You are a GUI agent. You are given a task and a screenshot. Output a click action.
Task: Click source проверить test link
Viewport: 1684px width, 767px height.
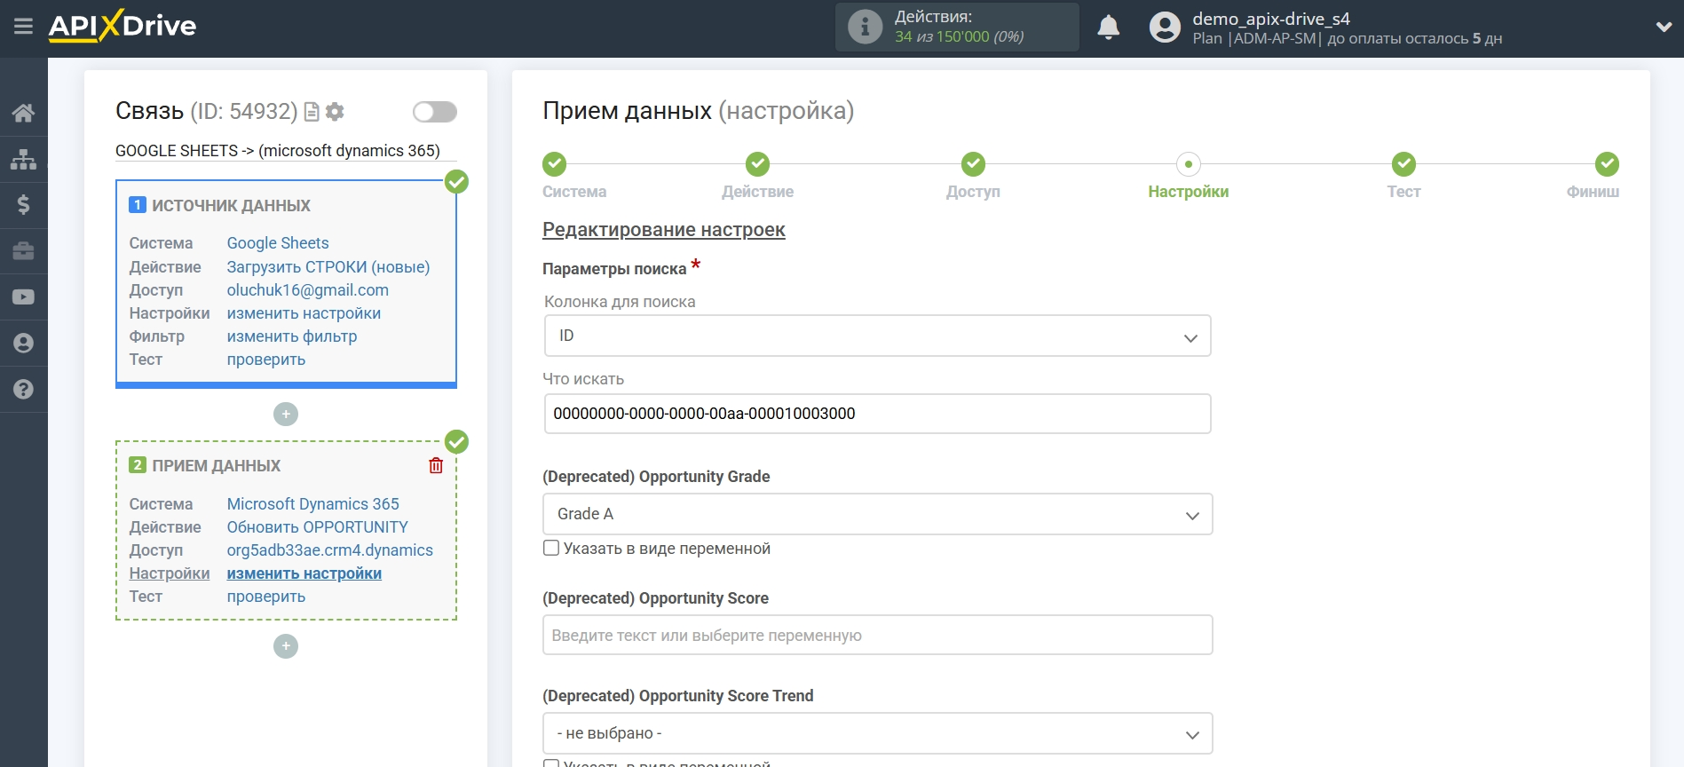point(266,360)
